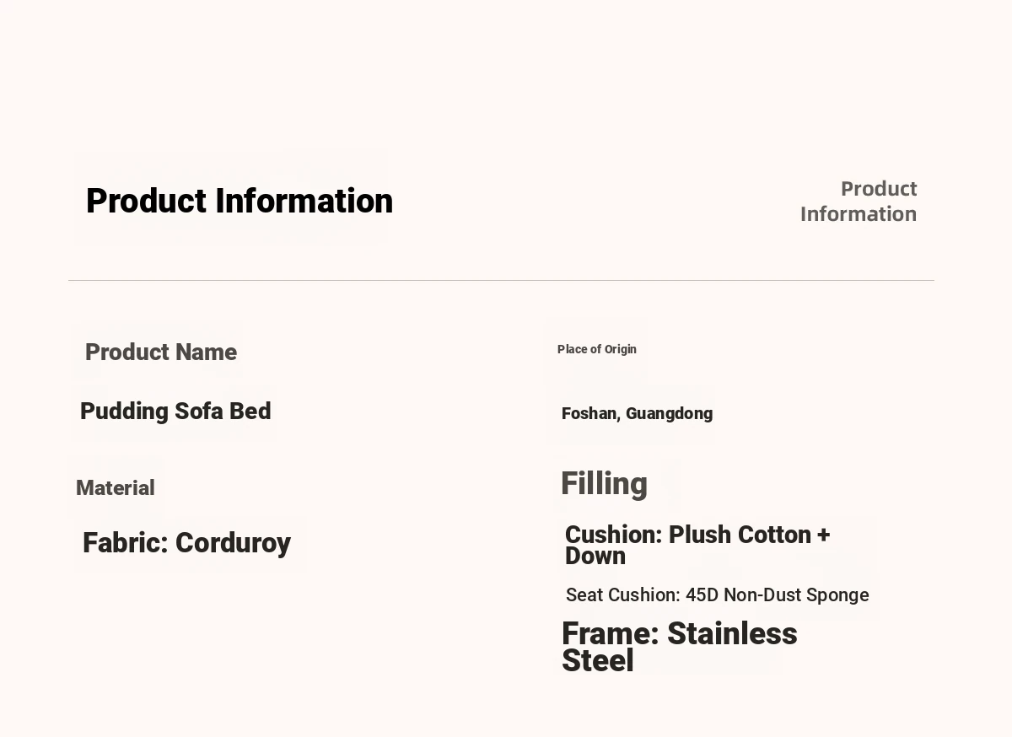The width and height of the screenshot is (1012, 737).
Task: Click Seat Cushion: 45D Non-Dust Sponge line
Action: pos(718,594)
